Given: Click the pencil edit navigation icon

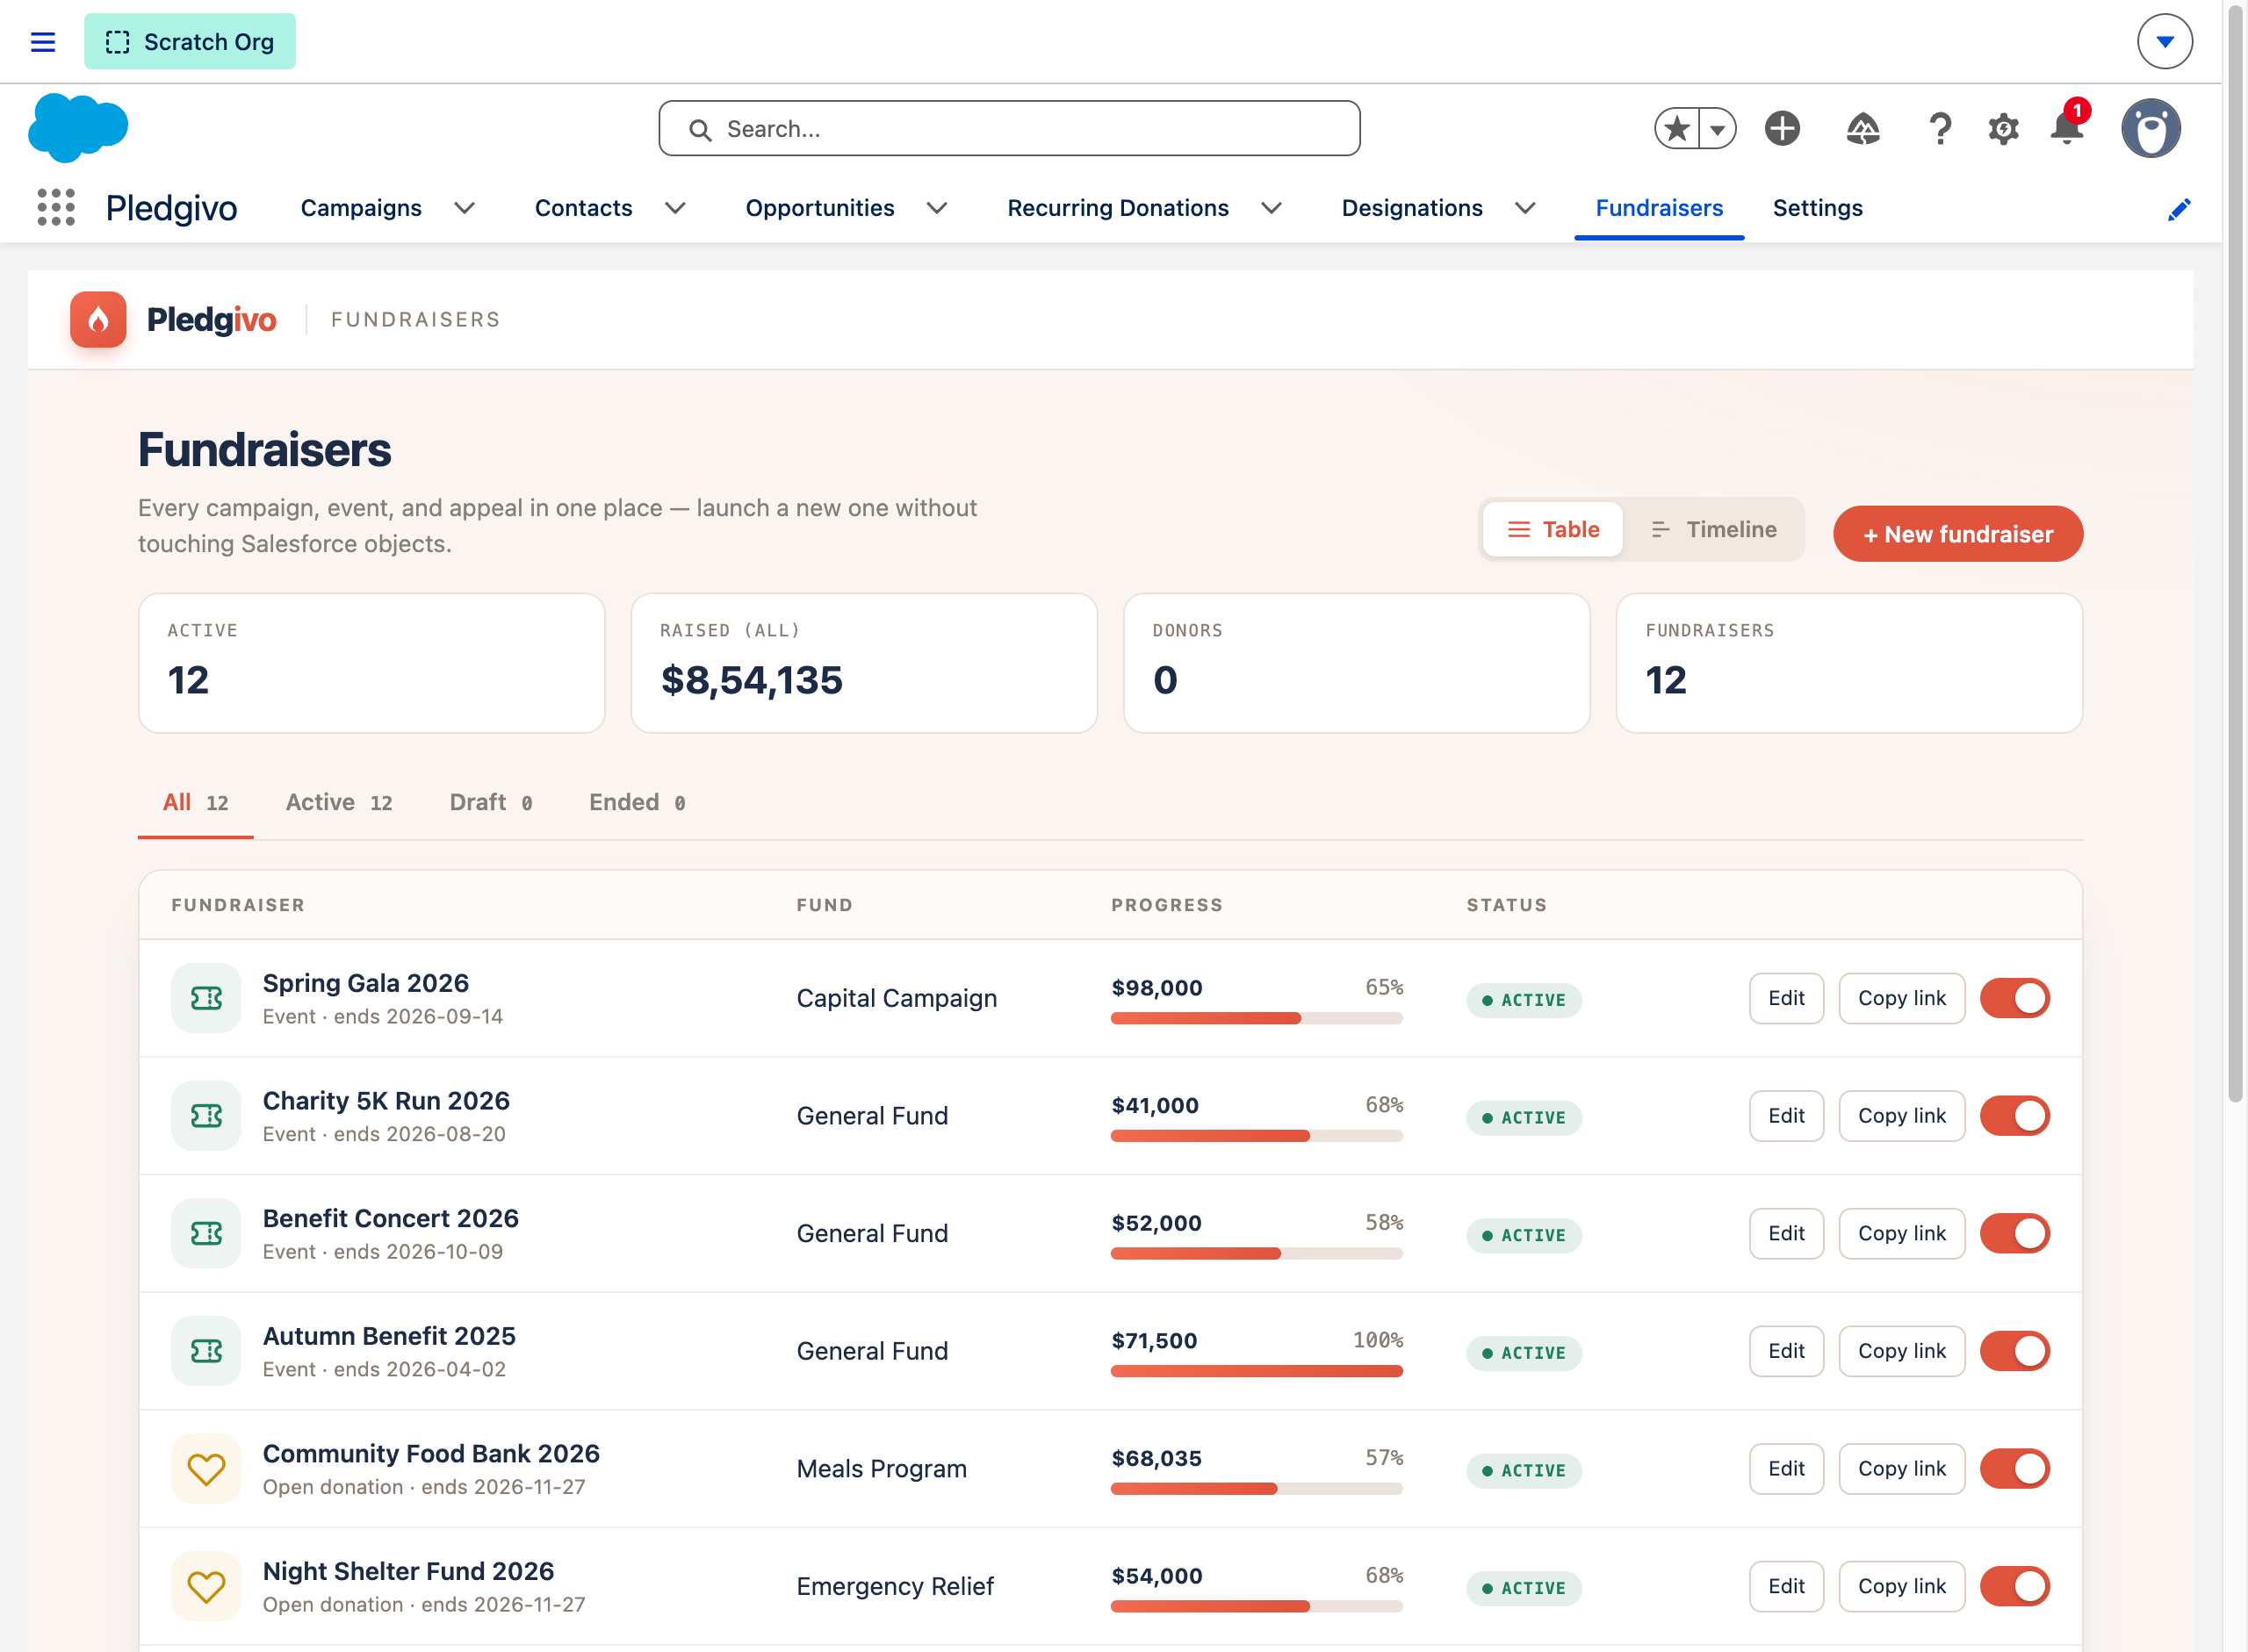Looking at the screenshot, I should (x=2179, y=209).
